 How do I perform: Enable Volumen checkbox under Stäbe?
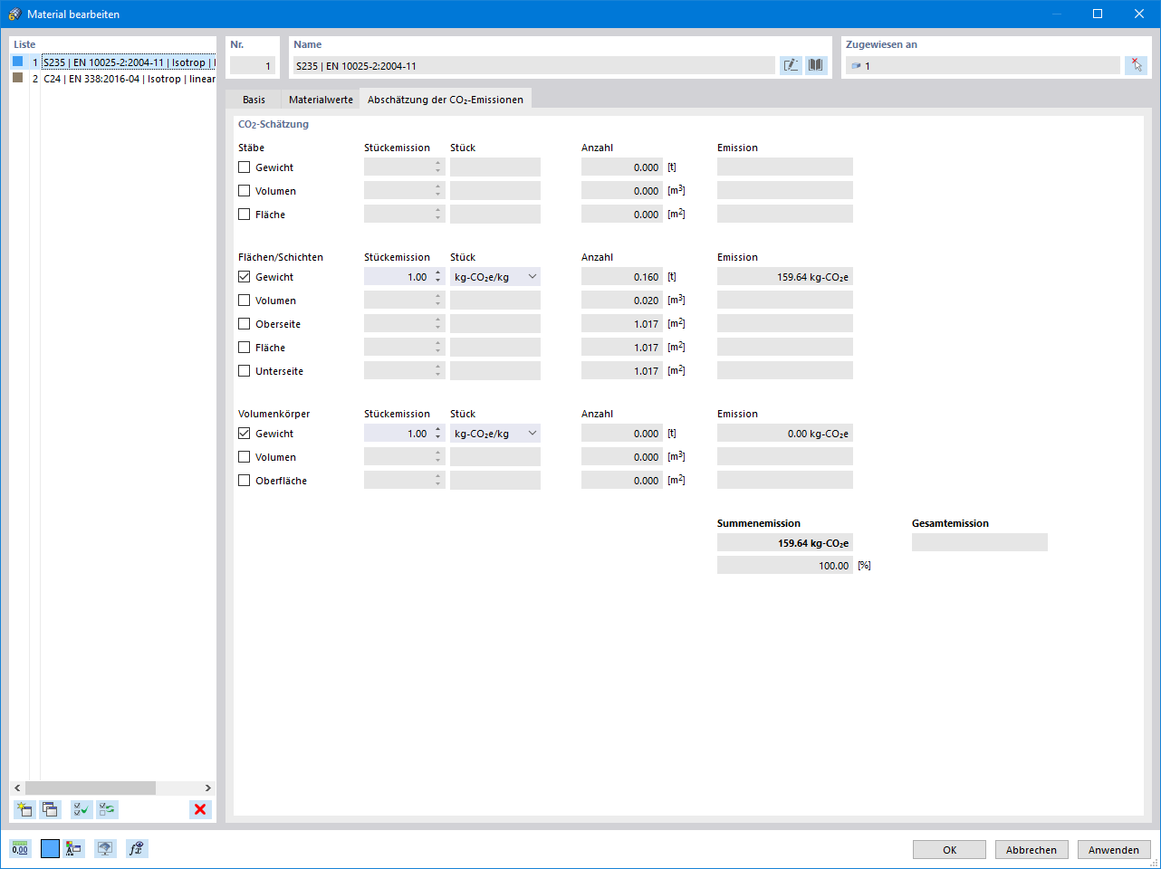244,190
